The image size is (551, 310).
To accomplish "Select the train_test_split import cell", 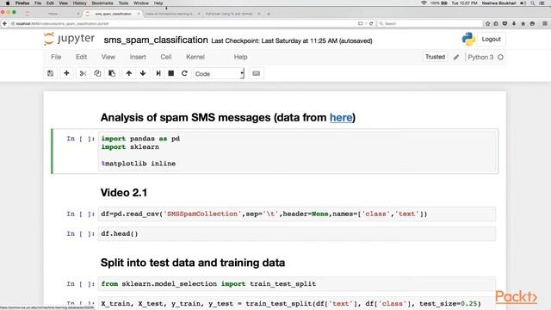I will click(x=297, y=284).
